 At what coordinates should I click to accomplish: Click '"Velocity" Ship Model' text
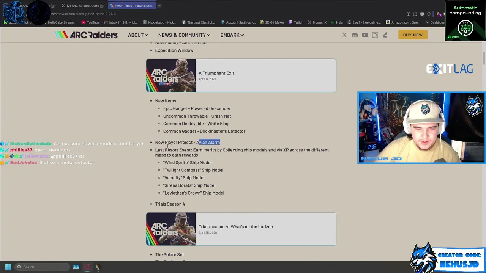coord(184,178)
